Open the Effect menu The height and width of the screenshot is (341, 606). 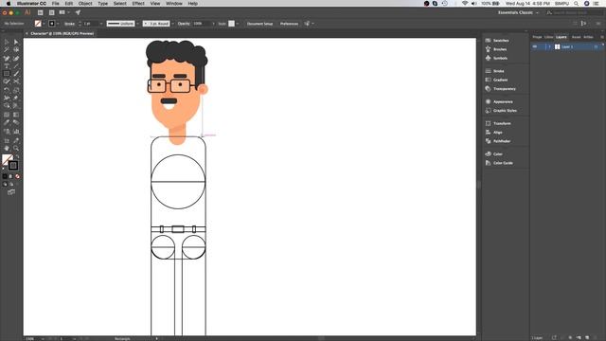click(138, 4)
